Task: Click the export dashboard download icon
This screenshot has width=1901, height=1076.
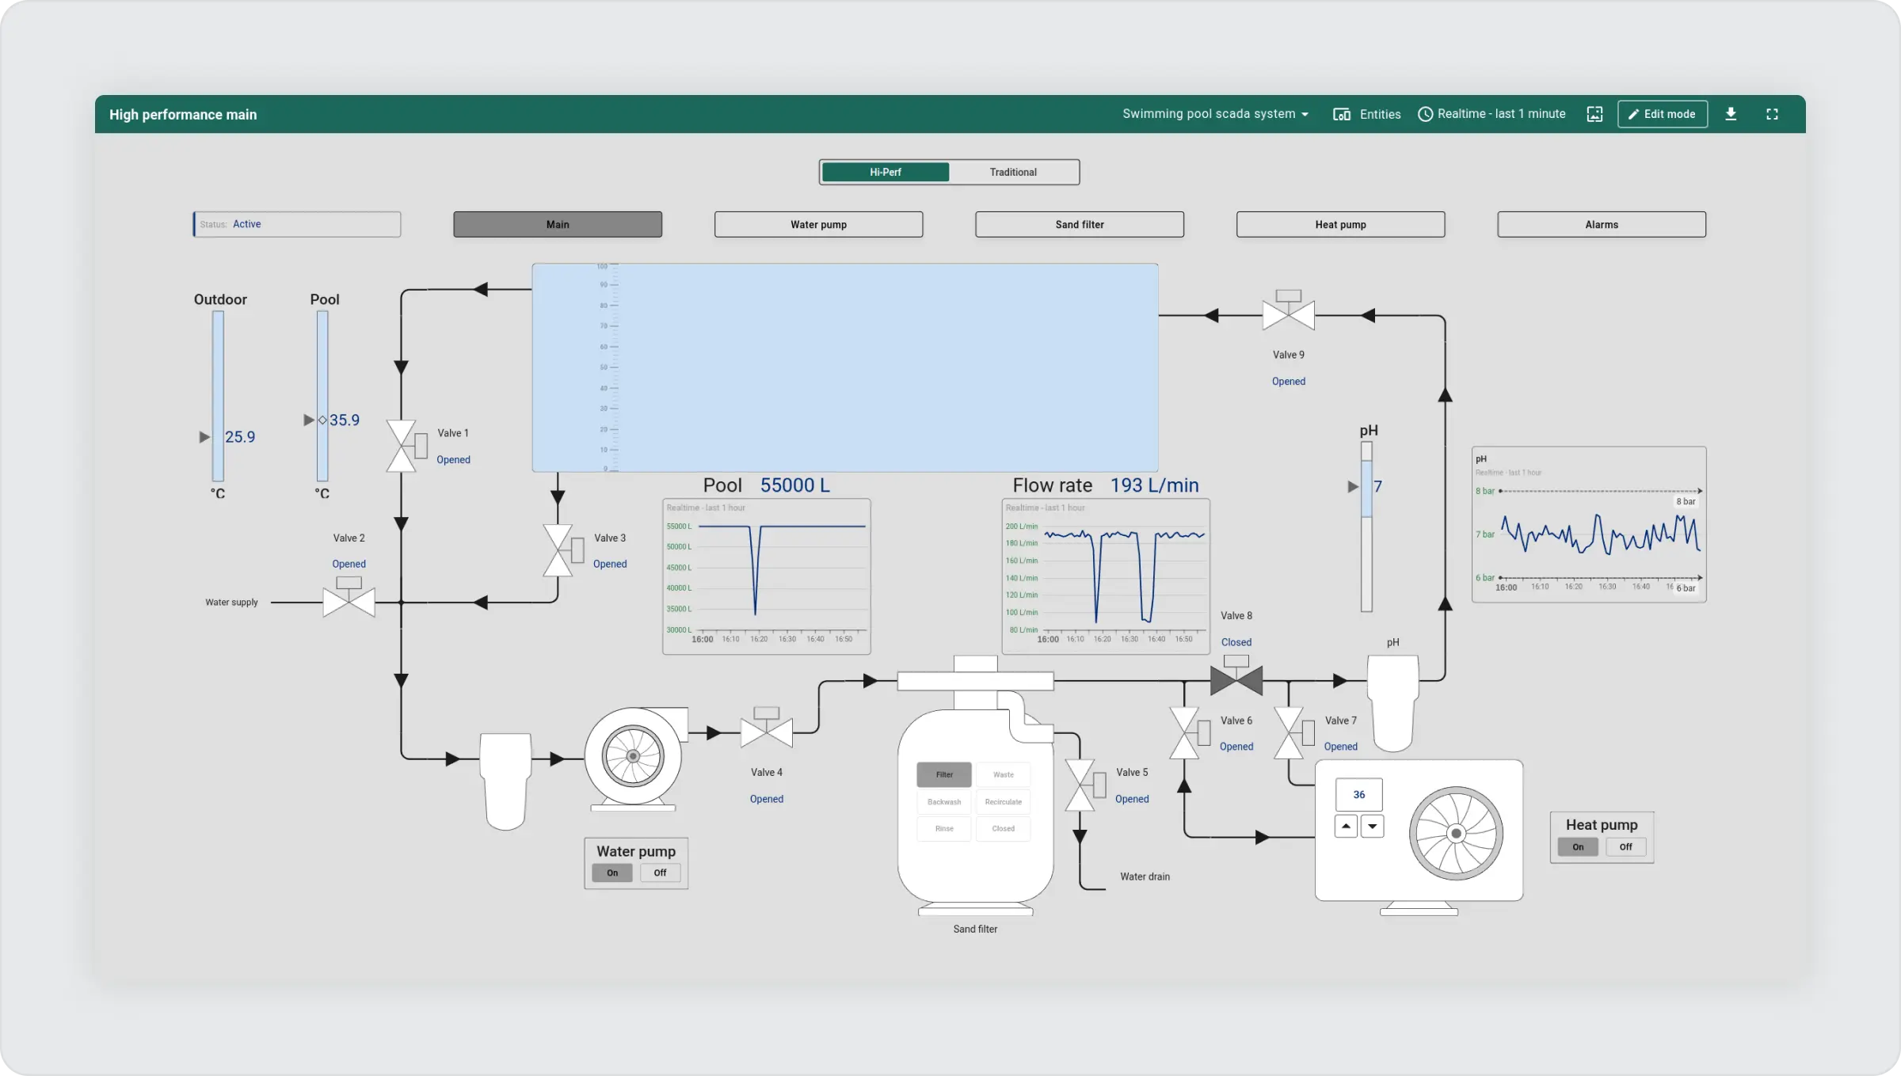Action: [1731, 114]
